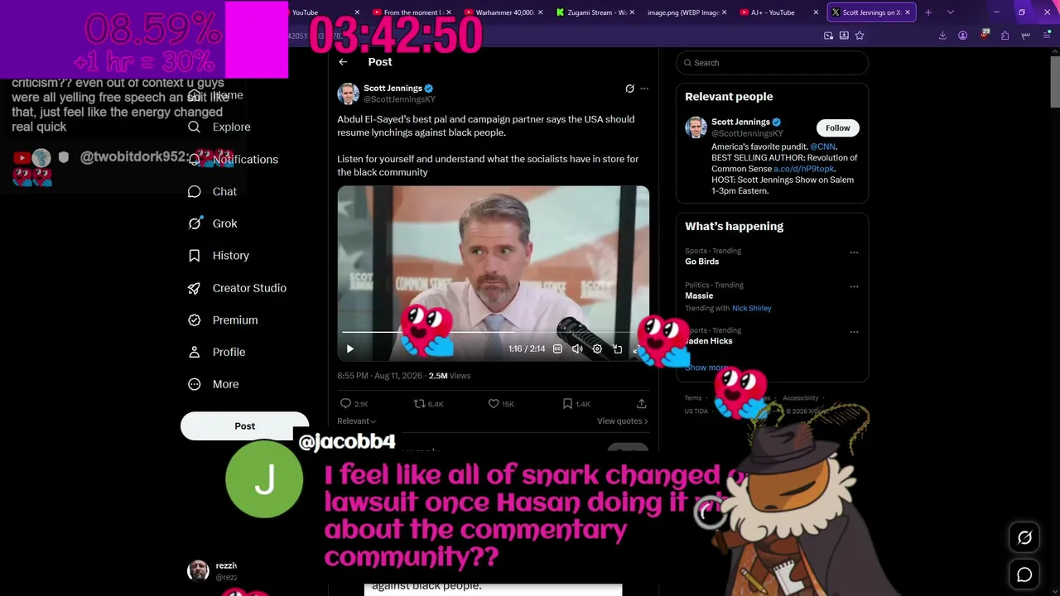This screenshot has width=1060, height=596.
Task: Open Creator Studio in the sidebar
Action: pos(238,288)
